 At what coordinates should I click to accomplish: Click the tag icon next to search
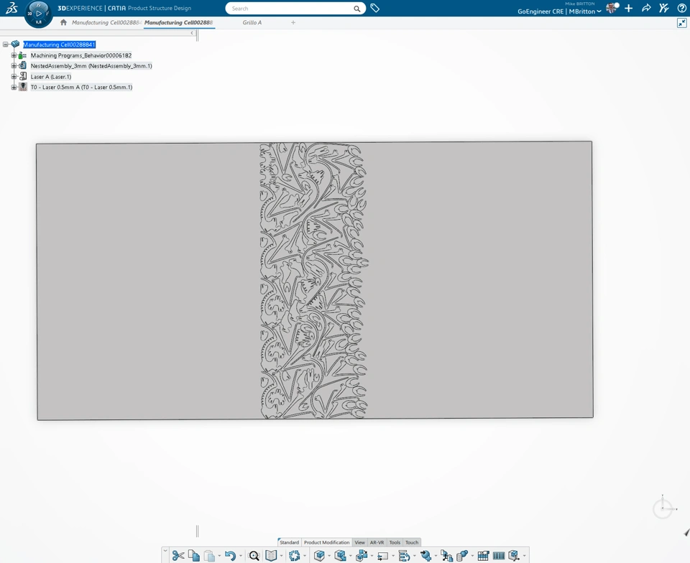click(375, 8)
